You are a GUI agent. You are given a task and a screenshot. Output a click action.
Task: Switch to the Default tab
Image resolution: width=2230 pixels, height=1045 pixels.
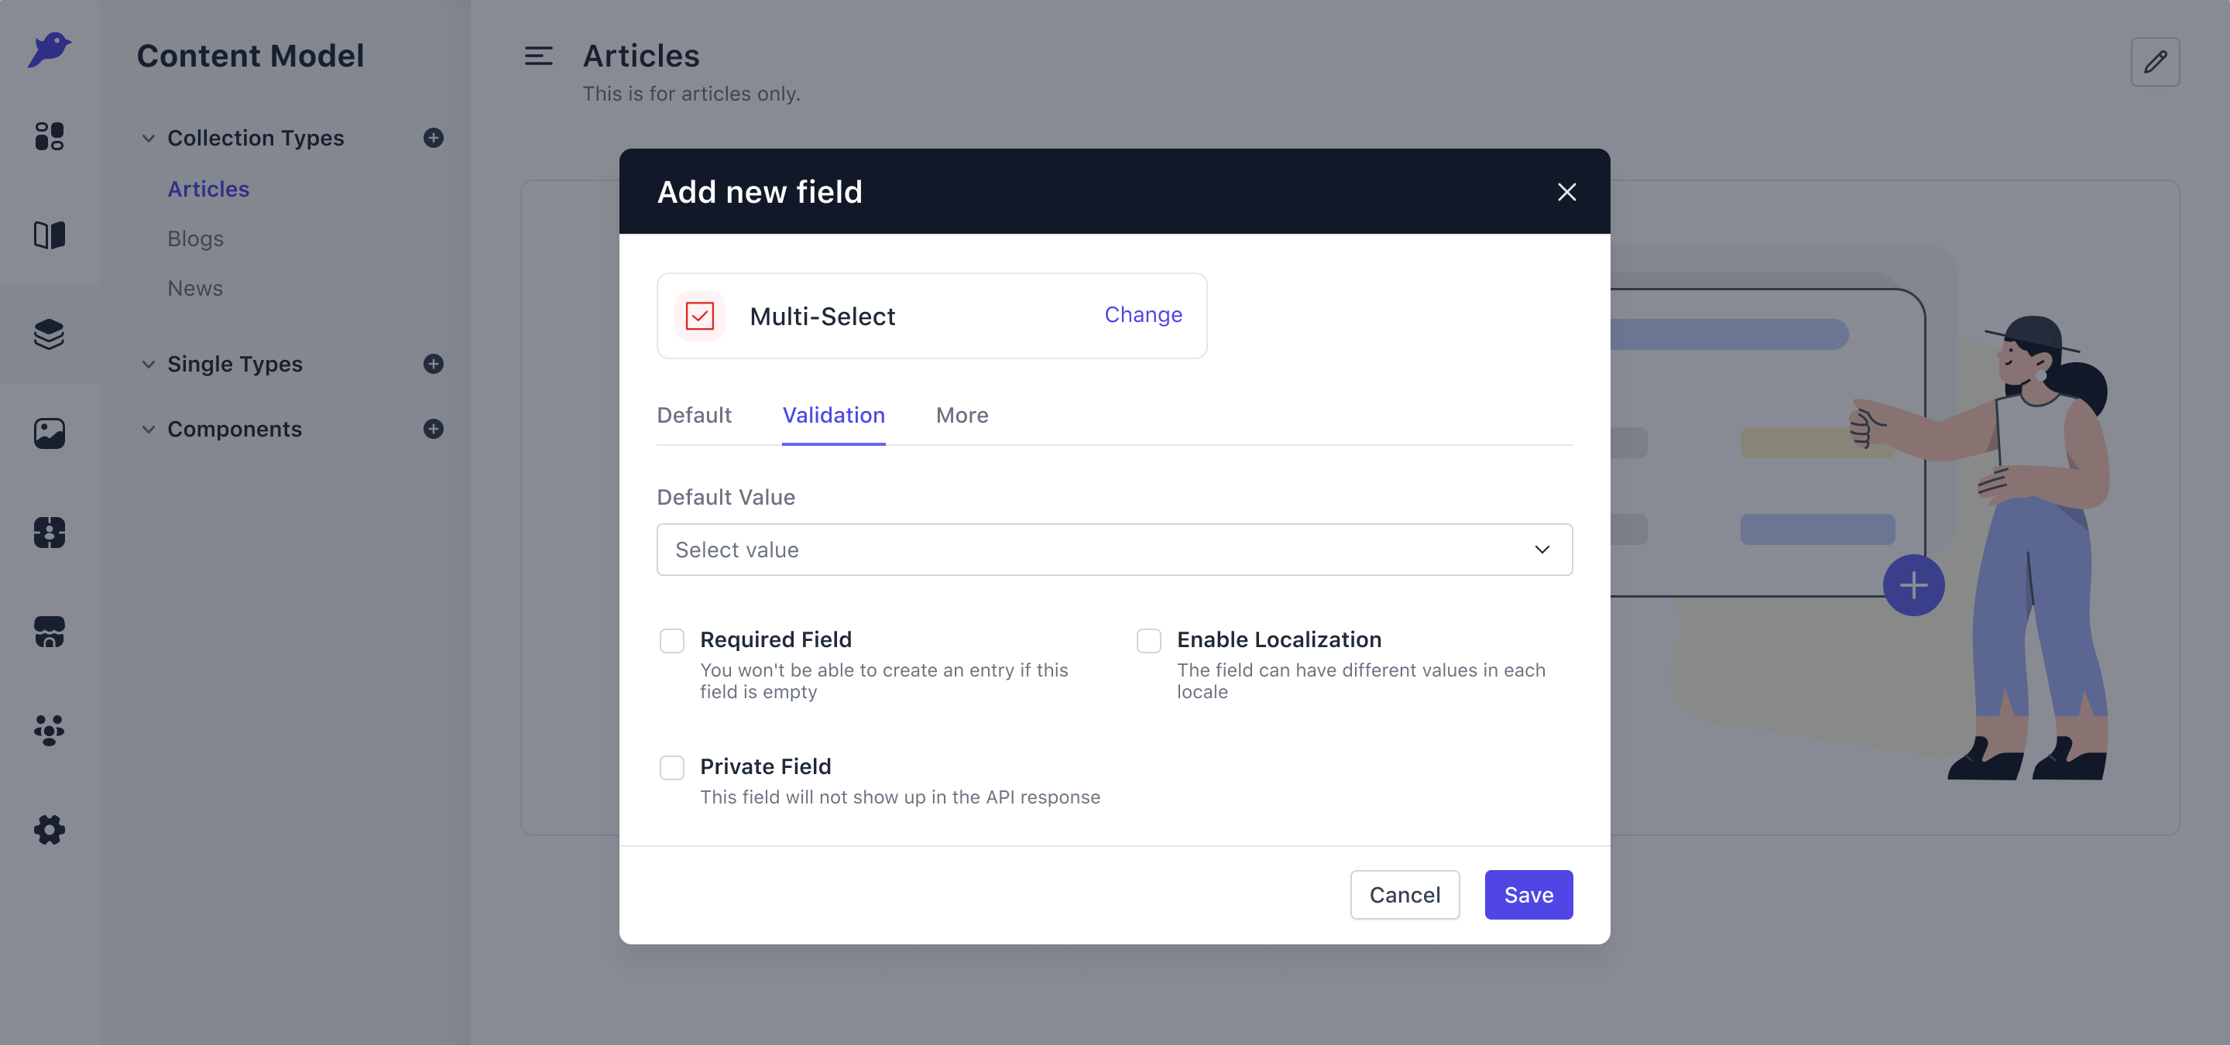[x=695, y=415]
